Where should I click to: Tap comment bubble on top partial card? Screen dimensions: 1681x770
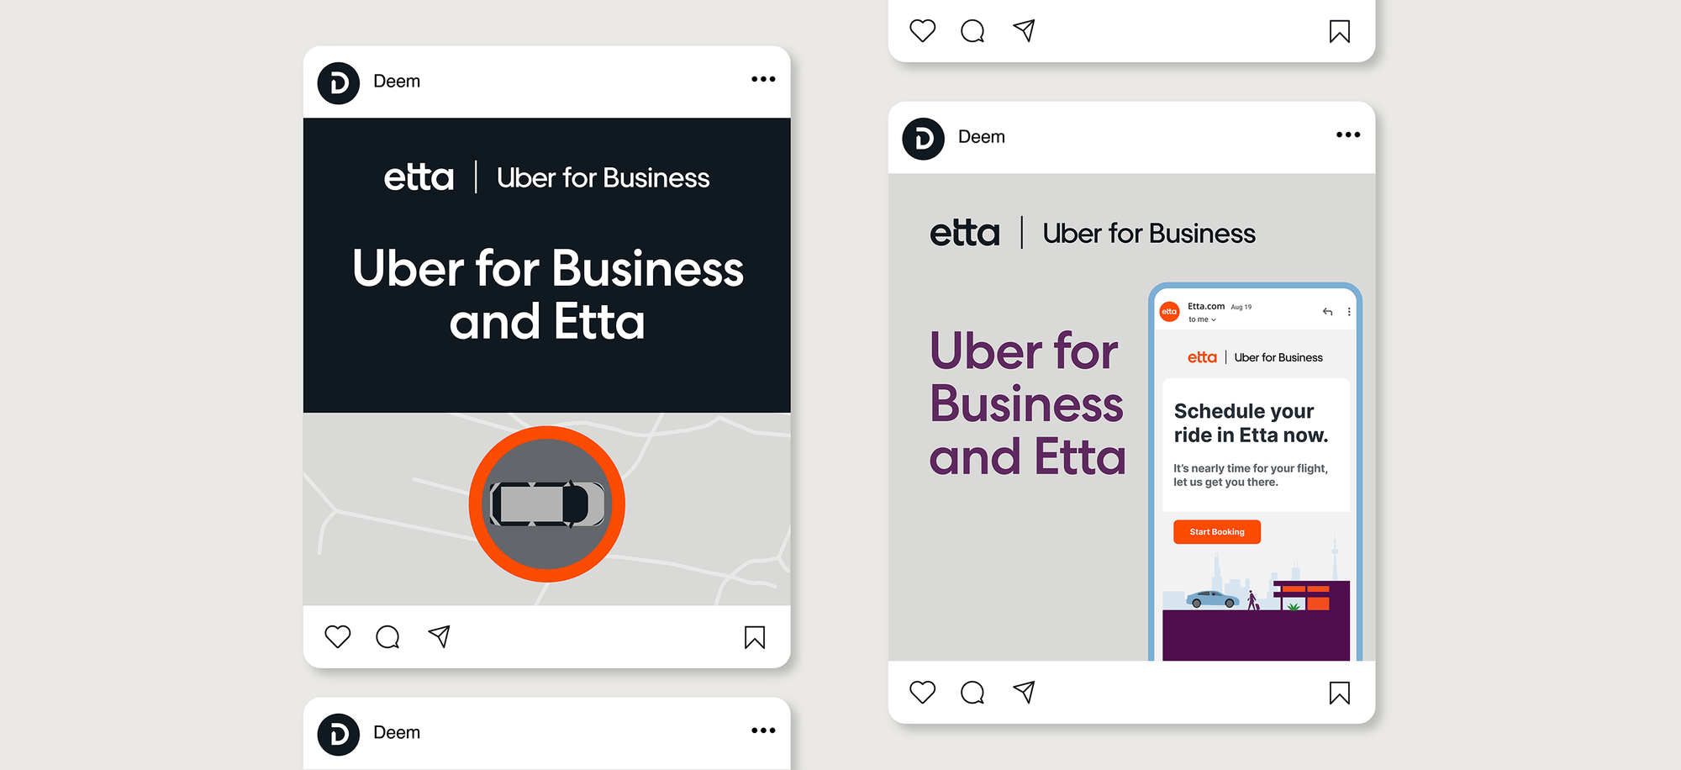(972, 31)
